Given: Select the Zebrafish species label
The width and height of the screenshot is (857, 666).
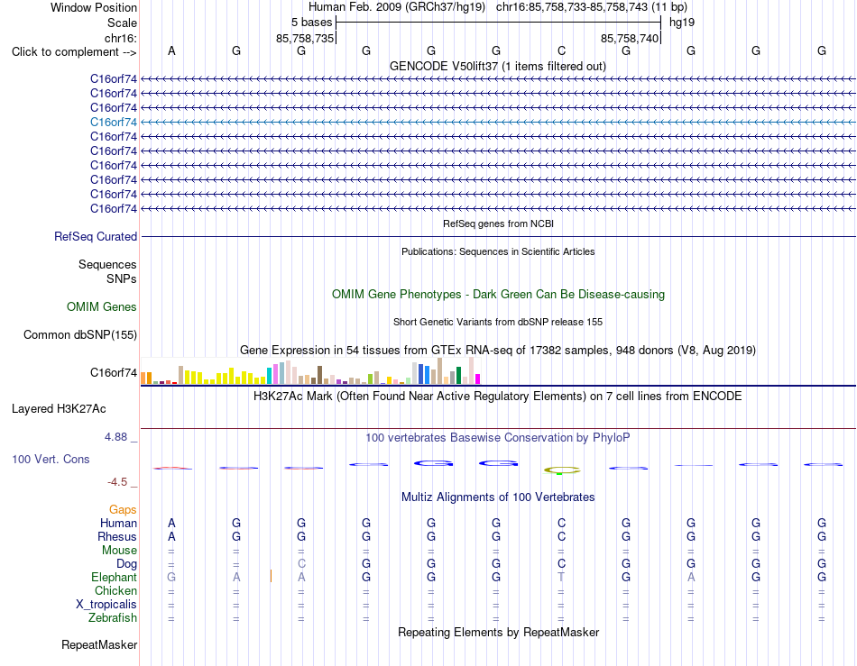Looking at the screenshot, I should coord(113,618).
